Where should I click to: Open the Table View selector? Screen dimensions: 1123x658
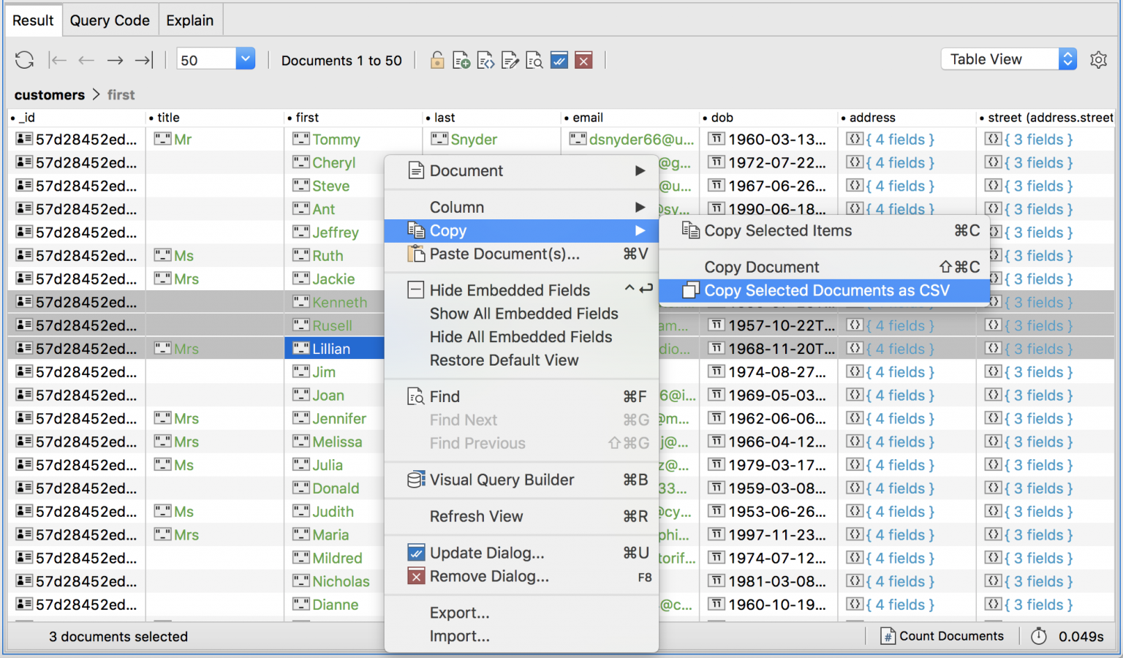click(x=1007, y=58)
